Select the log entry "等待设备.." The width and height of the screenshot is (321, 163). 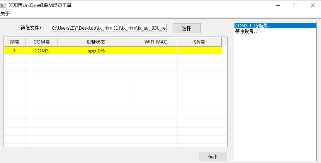point(246,31)
